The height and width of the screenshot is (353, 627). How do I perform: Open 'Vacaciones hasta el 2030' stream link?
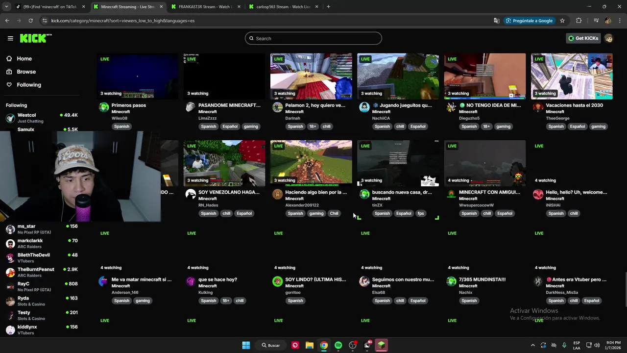(x=574, y=105)
